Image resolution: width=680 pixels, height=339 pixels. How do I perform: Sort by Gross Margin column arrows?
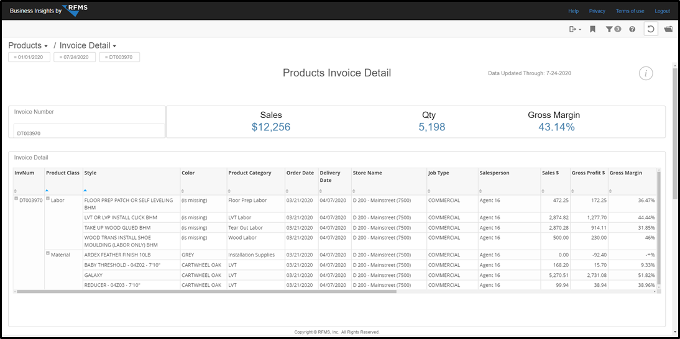[611, 191]
